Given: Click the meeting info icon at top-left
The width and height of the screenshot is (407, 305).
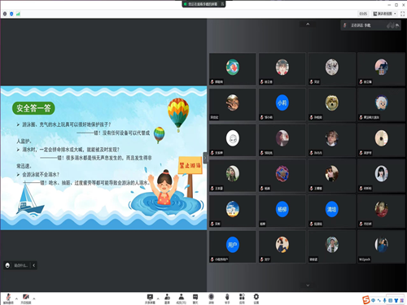Looking at the screenshot, I should (x=5, y=14).
